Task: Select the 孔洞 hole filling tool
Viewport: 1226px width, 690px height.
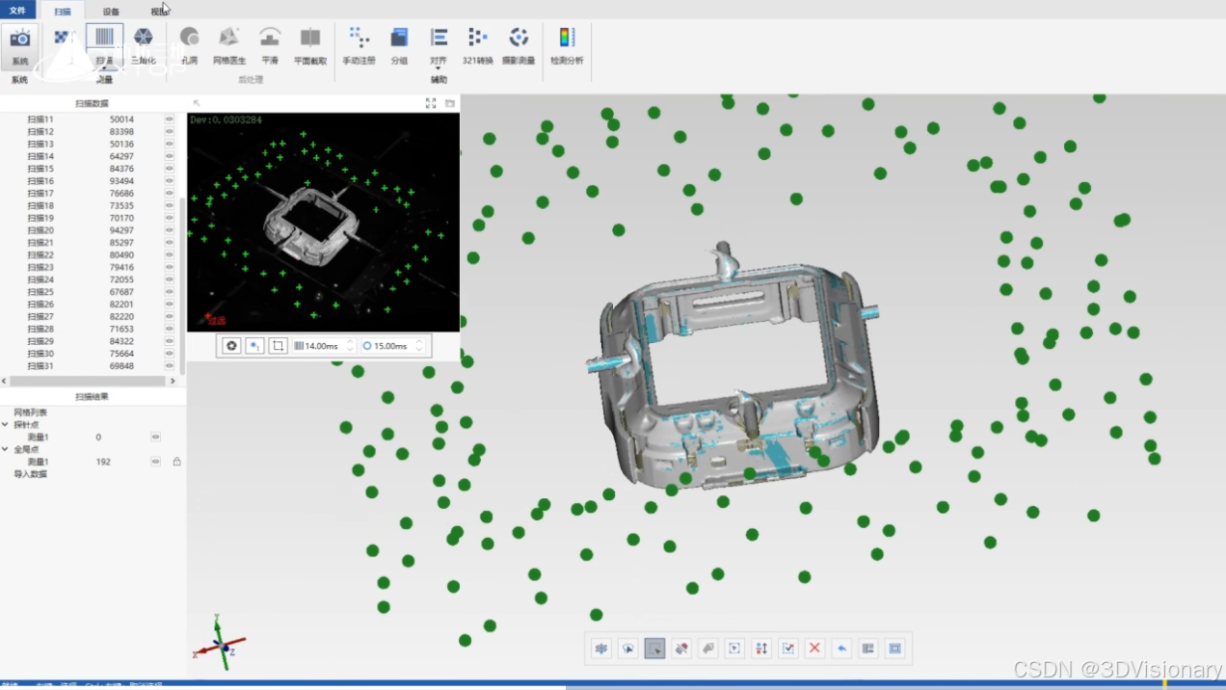Action: [x=189, y=45]
